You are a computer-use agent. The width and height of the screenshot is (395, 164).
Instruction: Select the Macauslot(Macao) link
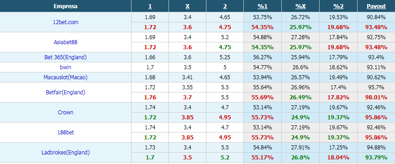pyautogui.click(x=65, y=77)
